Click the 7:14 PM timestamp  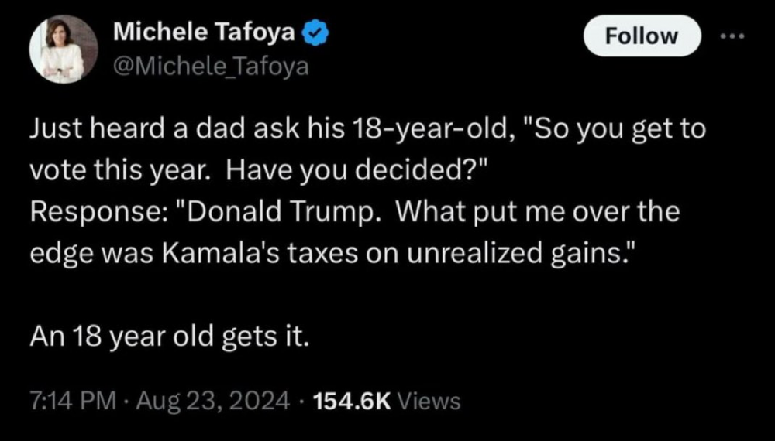[71, 401]
